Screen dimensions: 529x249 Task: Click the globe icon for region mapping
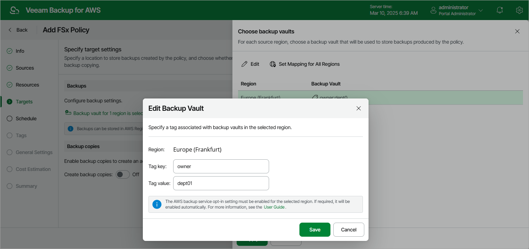[273, 64]
